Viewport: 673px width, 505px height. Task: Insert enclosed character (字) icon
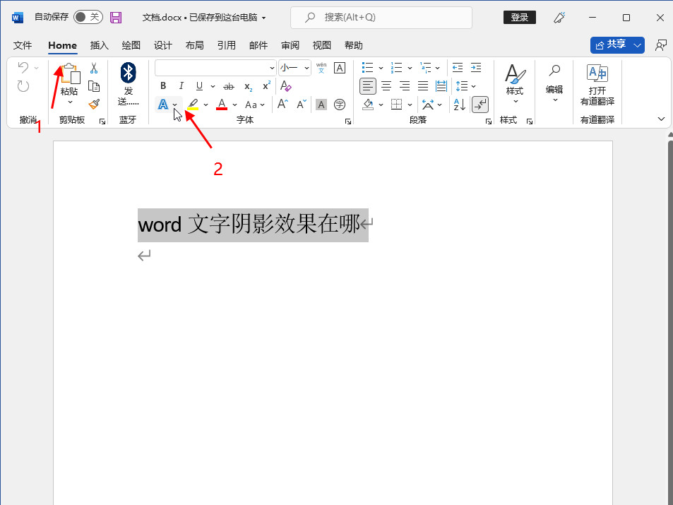[340, 105]
